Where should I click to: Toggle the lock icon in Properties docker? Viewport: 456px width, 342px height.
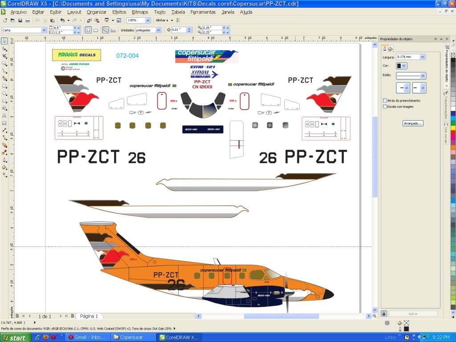[384, 313]
